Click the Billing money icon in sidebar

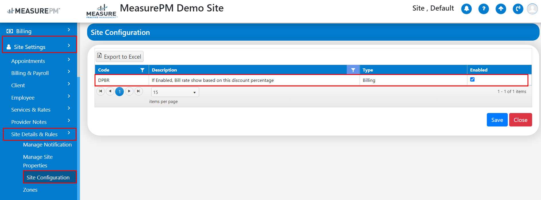pos(10,31)
